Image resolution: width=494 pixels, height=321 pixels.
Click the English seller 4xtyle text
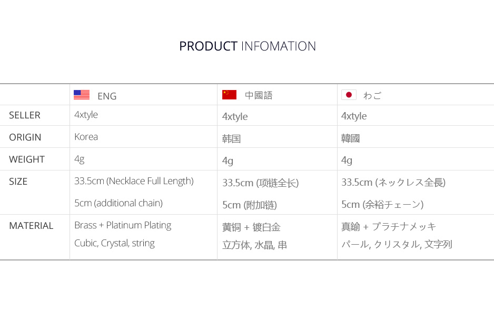(86, 115)
